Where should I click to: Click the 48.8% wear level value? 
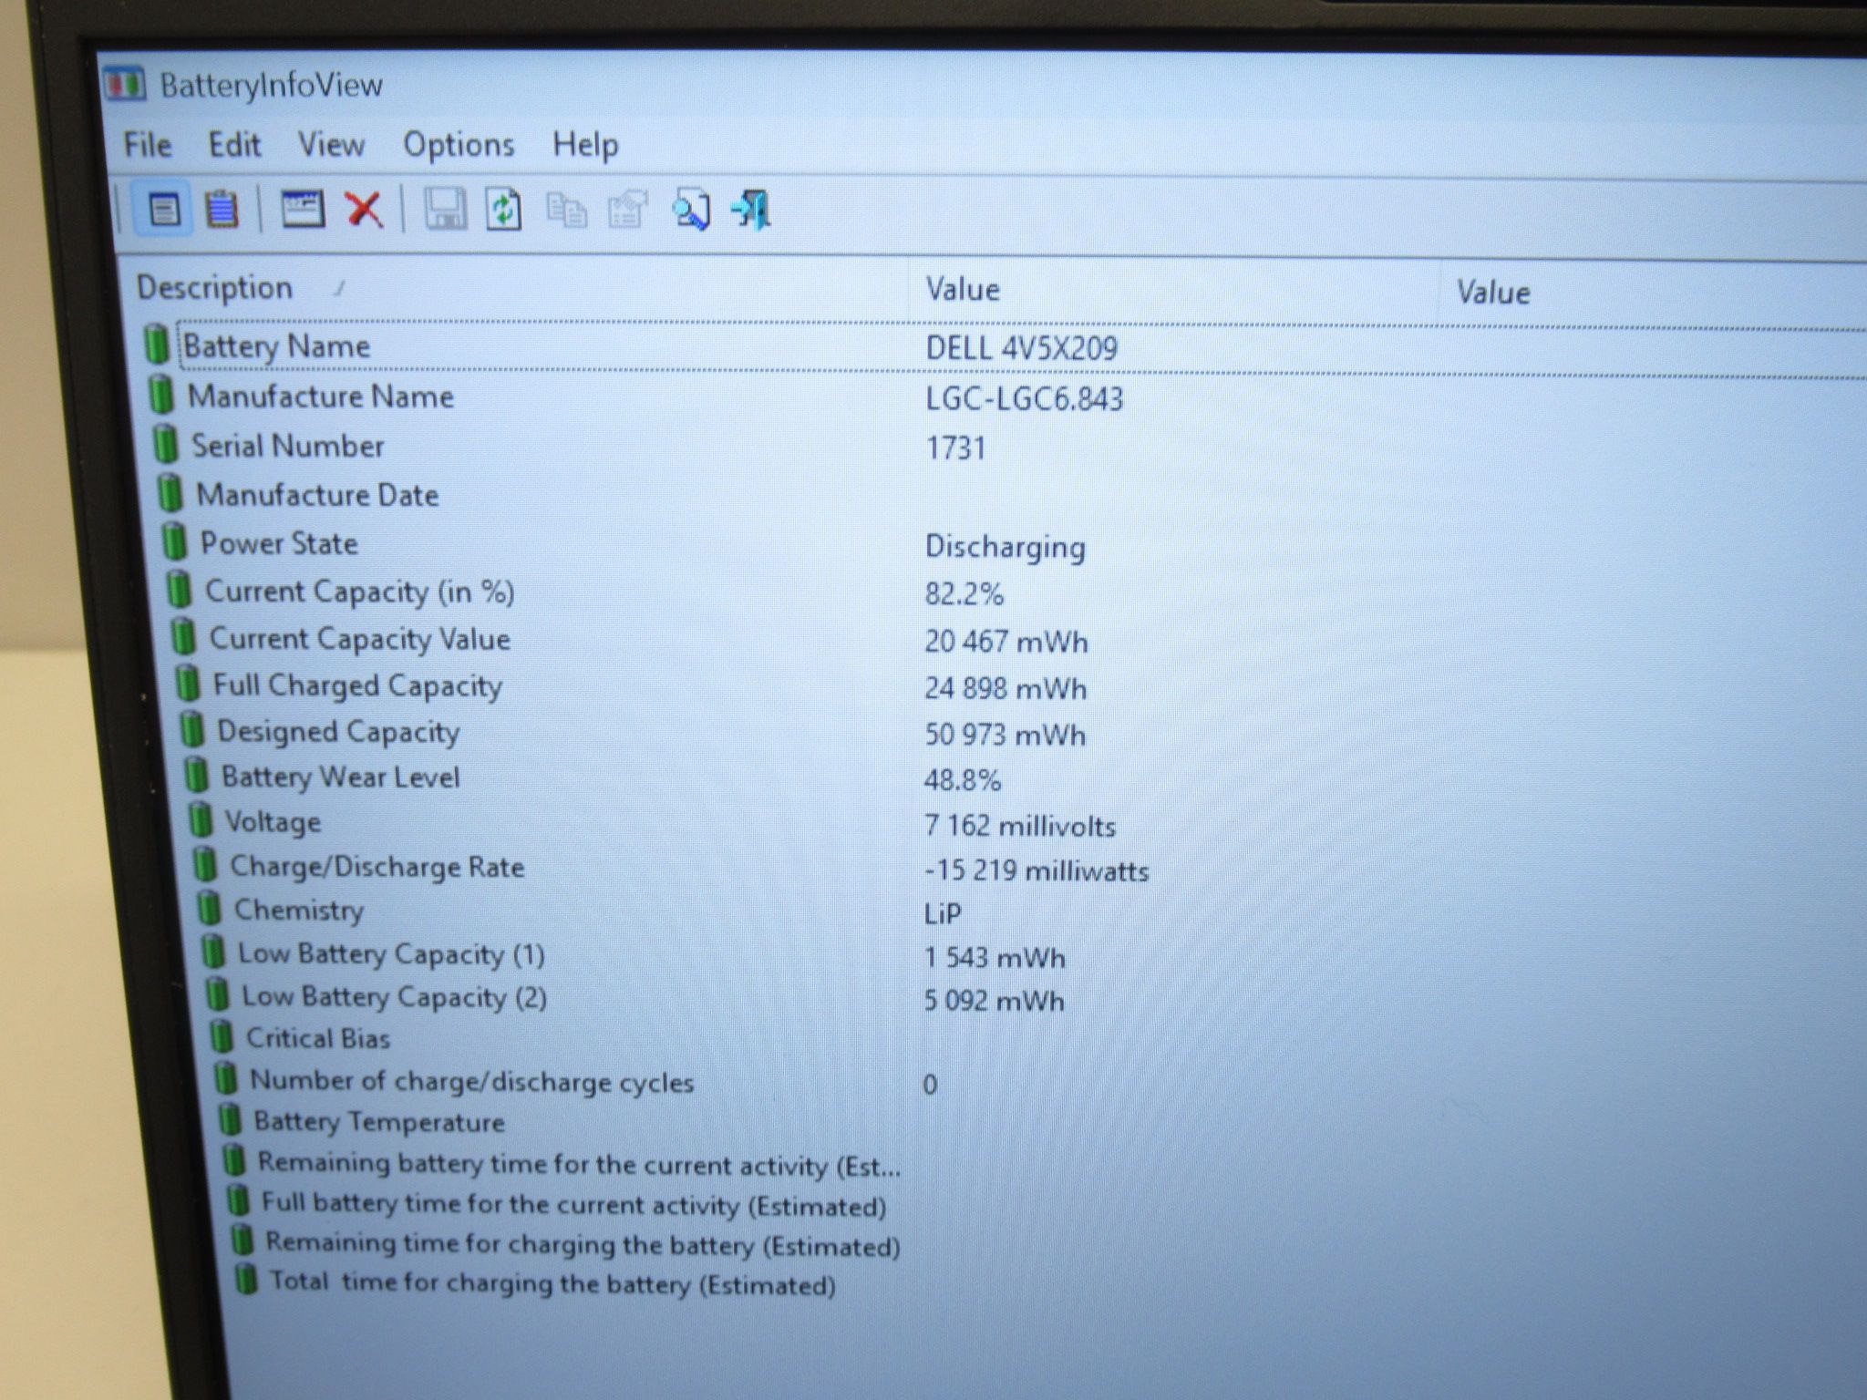(x=963, y=780)
